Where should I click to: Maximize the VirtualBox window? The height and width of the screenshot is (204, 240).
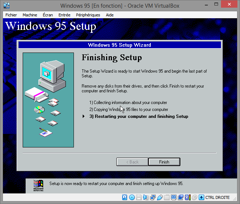pos(216,4)
